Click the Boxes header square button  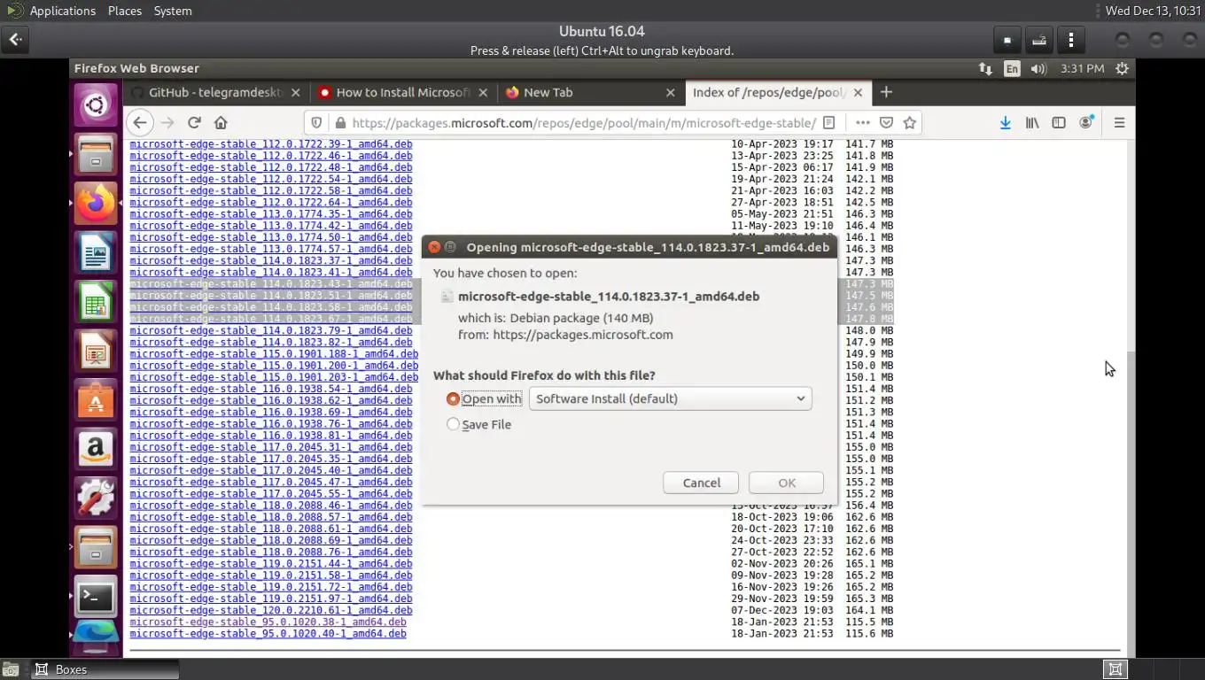[1007, 40]
